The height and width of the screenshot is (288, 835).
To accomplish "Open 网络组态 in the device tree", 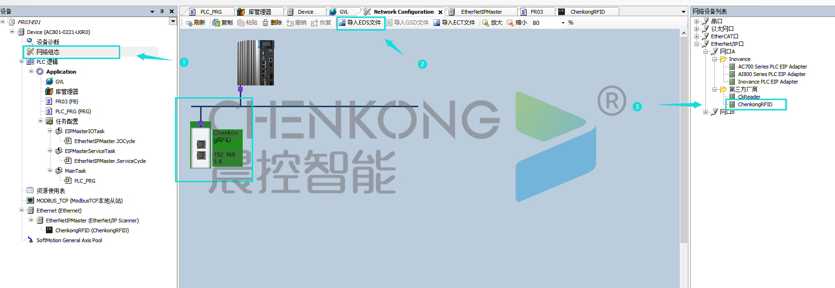I will coord(48,52).
